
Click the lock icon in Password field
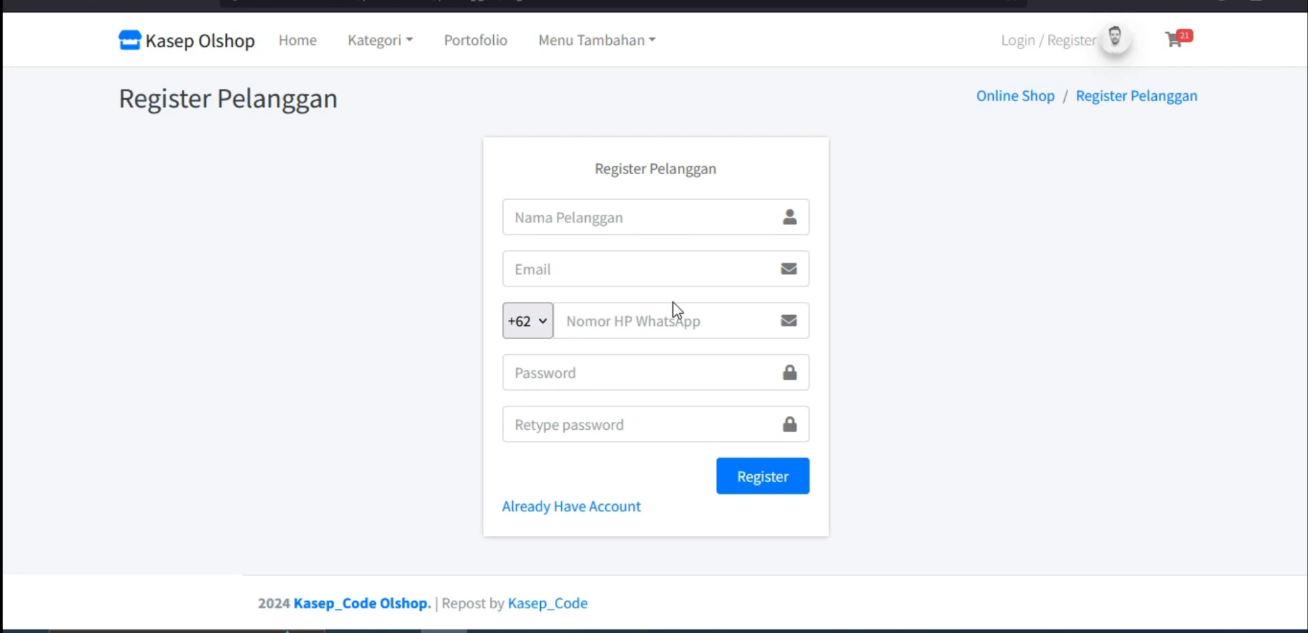pyautogui.click(x=789, y=372)
